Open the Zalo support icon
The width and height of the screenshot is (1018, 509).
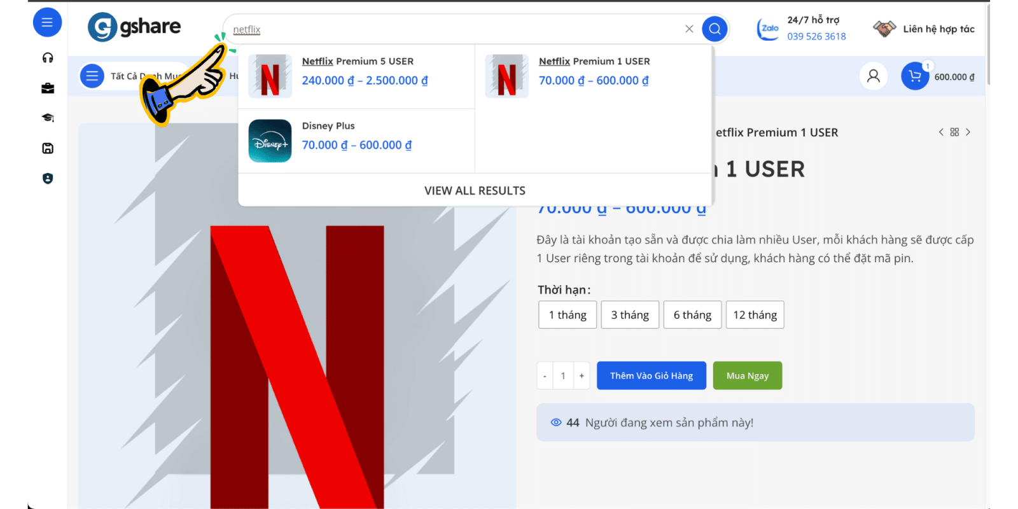pyautogui.click(x=768, y=29)
